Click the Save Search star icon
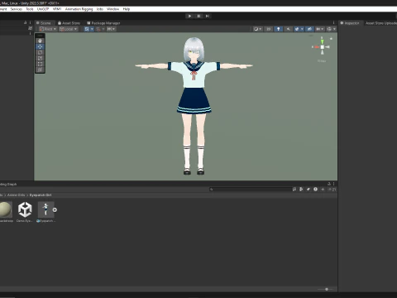This screenshot has width=397, height=298. (x=323, y=190)
